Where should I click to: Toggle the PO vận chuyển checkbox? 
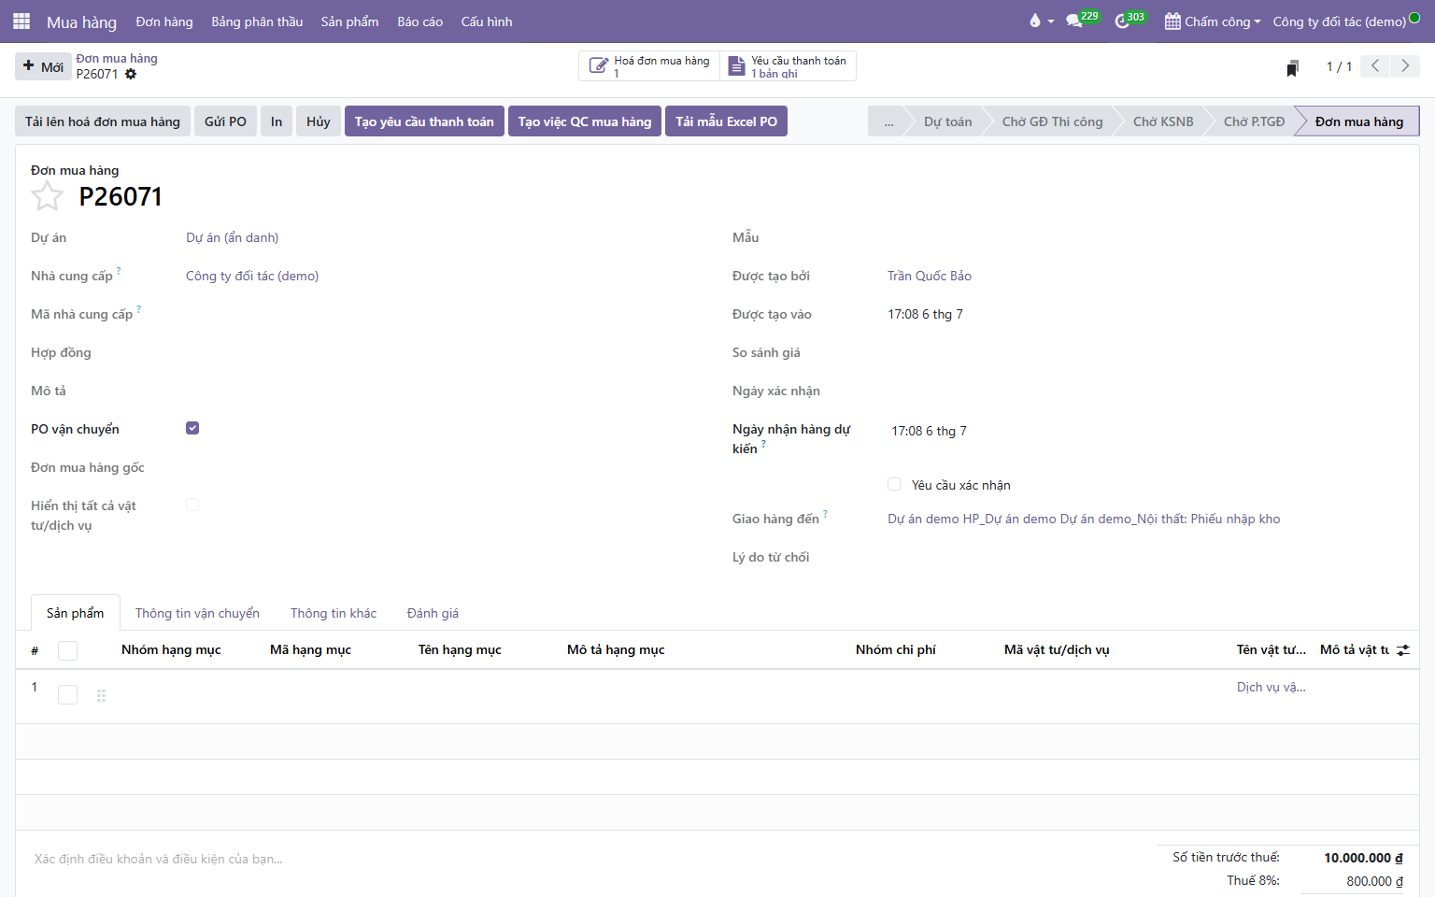[192, 428]
